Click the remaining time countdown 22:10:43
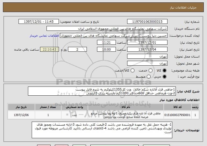 (x=49, y=50)
